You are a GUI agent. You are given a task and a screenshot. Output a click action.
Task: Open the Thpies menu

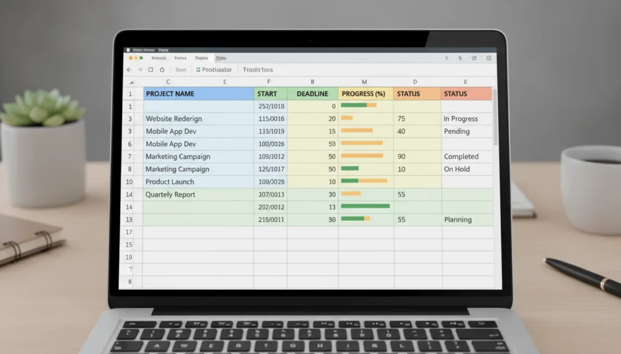(x=201, y=57)
